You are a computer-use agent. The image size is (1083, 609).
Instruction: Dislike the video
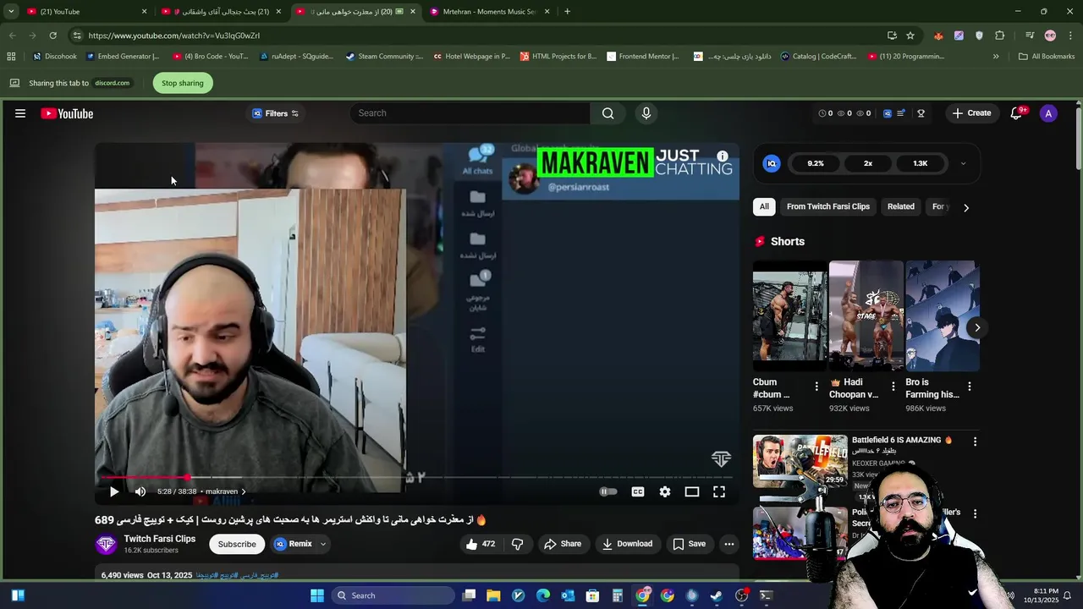pyautogui.click(x=518, y=544)
